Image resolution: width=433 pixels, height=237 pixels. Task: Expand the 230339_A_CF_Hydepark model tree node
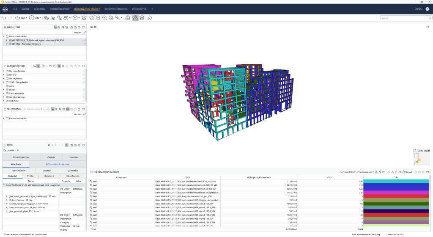pyautogui.click(x=7, y=40)
